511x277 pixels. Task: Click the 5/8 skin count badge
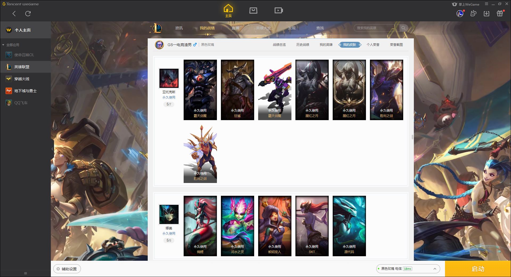pos(169,241)
